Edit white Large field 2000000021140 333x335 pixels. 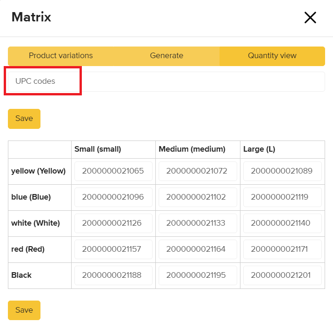pyautogui.click(x=282, y=223)
